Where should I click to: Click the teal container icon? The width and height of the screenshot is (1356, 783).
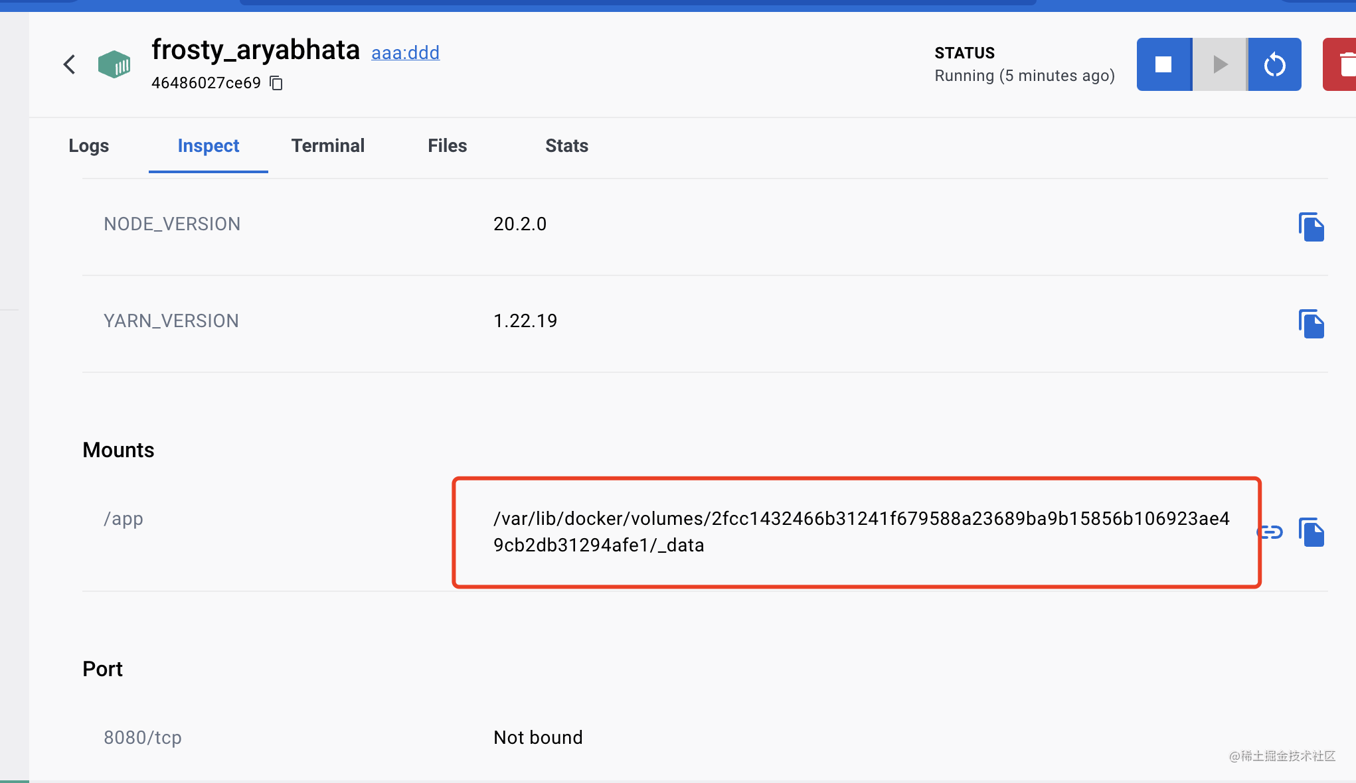[114, 64]
